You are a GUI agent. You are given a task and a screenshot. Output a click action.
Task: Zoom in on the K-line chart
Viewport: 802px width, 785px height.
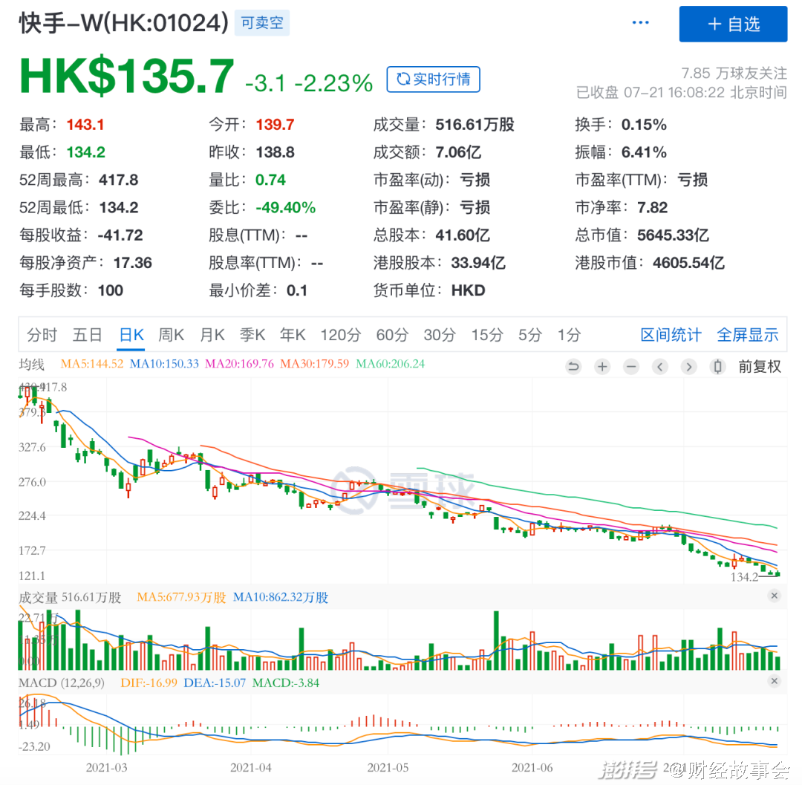(x=601, y=366)
